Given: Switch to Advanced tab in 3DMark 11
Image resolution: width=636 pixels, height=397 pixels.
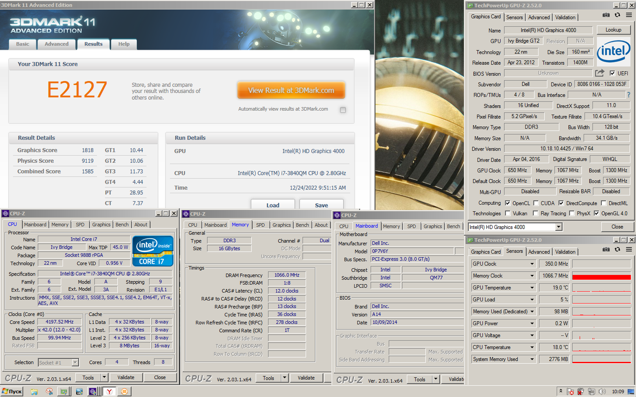Looking at the screenshot, I should click(57, 44).
